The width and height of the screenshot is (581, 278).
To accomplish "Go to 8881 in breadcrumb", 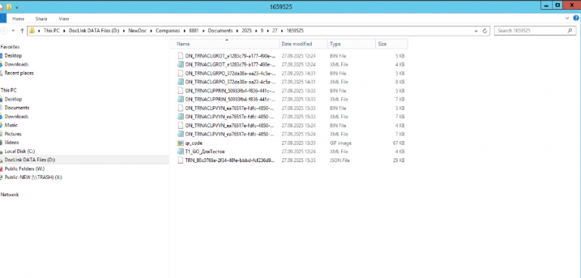I will point(194,31).
